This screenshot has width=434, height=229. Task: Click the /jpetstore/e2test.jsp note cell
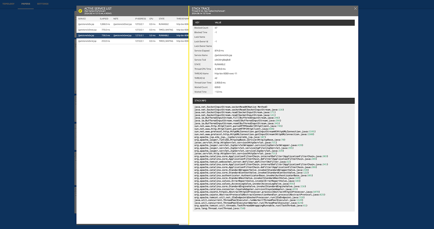(x=122, y=24)
